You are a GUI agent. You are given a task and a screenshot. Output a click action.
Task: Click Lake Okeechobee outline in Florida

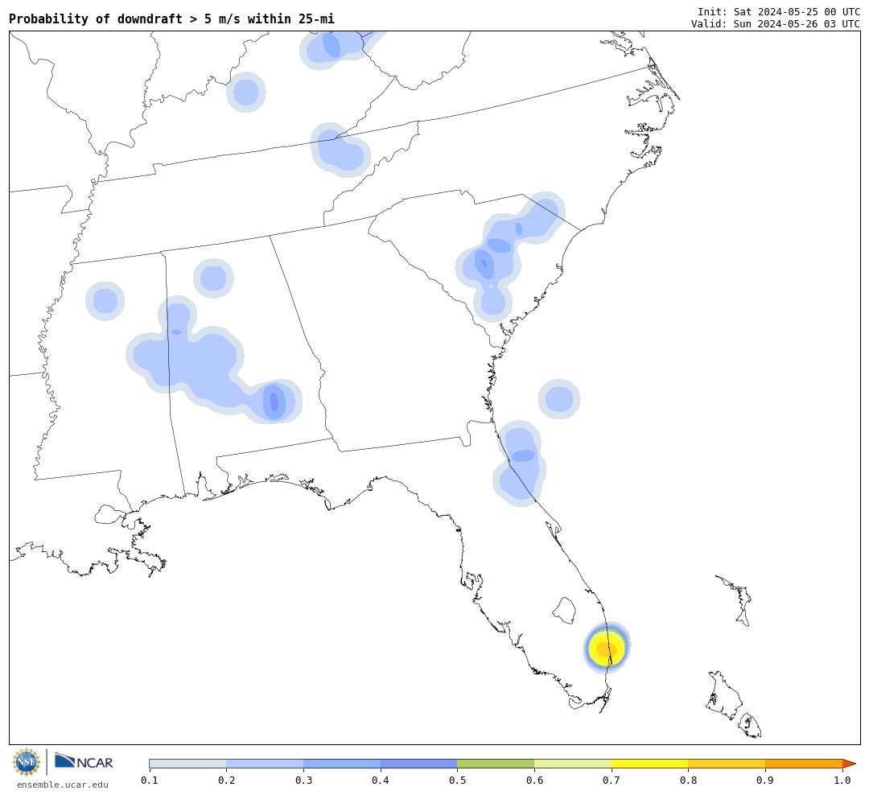565,611
